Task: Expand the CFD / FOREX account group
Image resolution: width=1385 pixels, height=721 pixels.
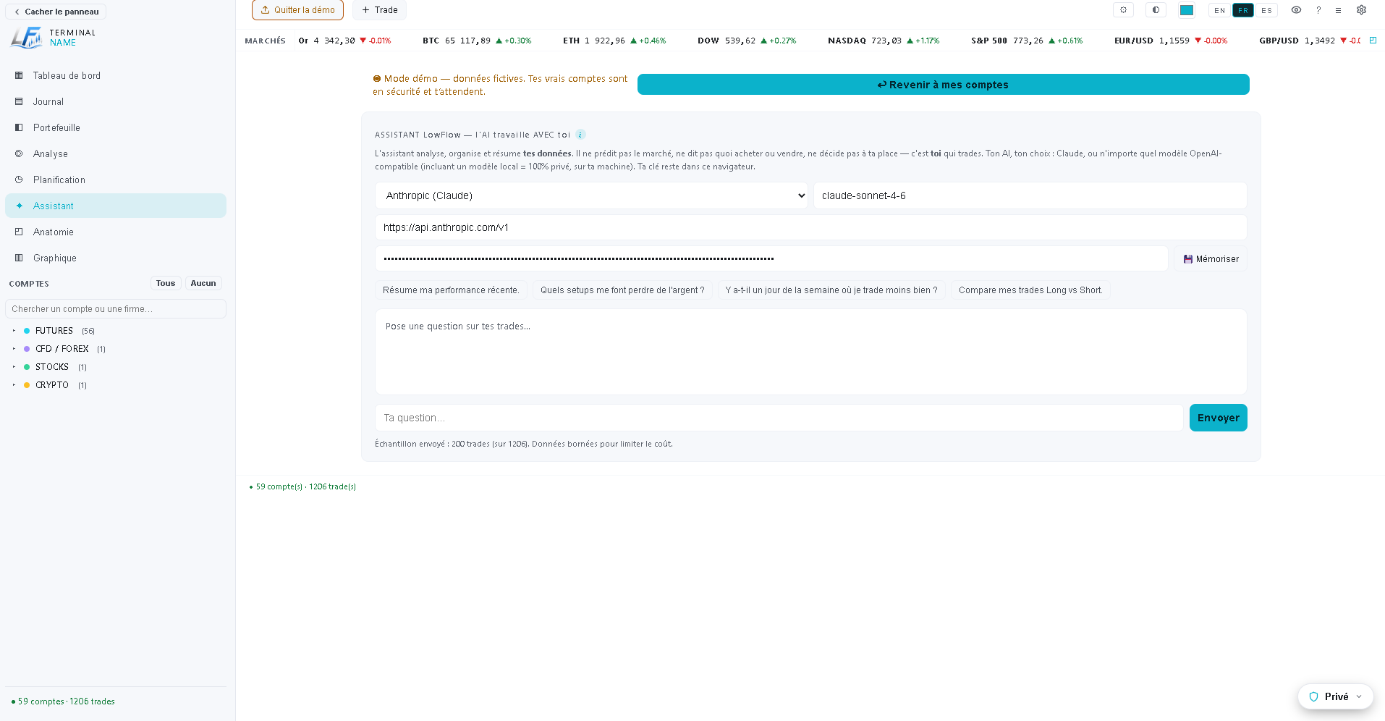Action: (x=14, y=349)
